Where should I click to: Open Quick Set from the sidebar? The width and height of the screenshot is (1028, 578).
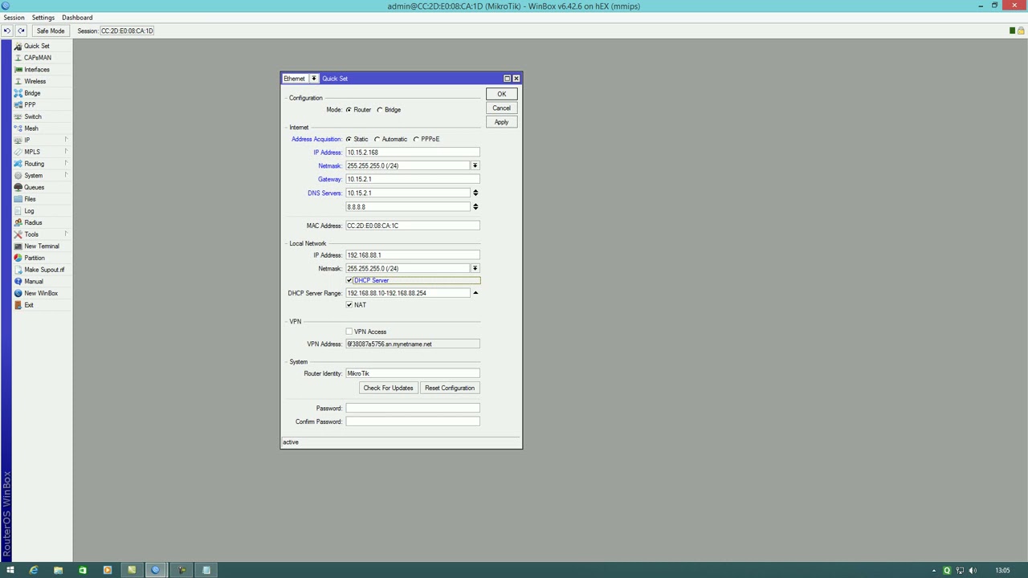click(36, 46)
